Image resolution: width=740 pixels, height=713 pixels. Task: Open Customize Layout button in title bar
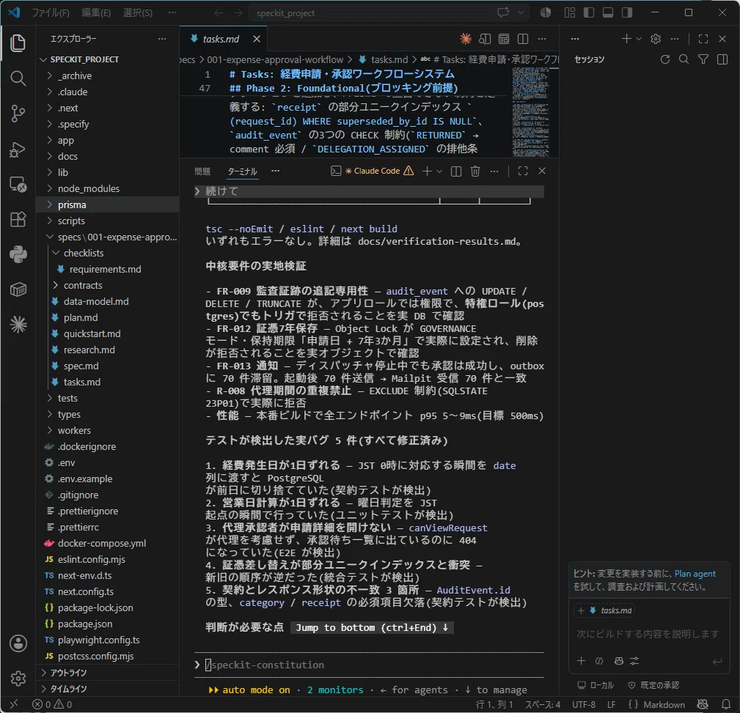(570, 12)
